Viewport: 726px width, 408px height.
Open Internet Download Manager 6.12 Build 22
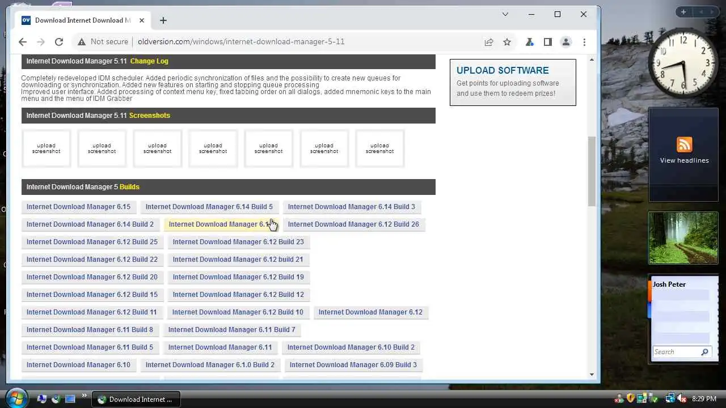[92, 260]
